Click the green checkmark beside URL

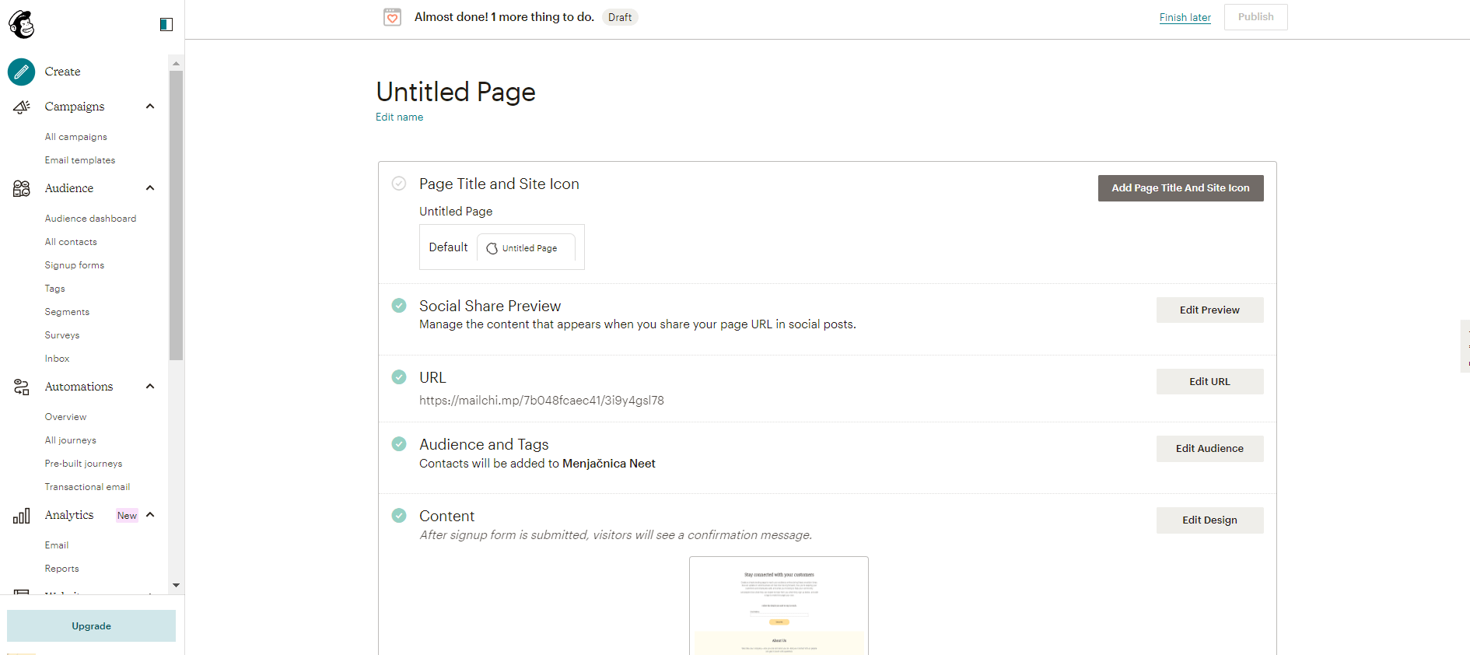(399, 377)
